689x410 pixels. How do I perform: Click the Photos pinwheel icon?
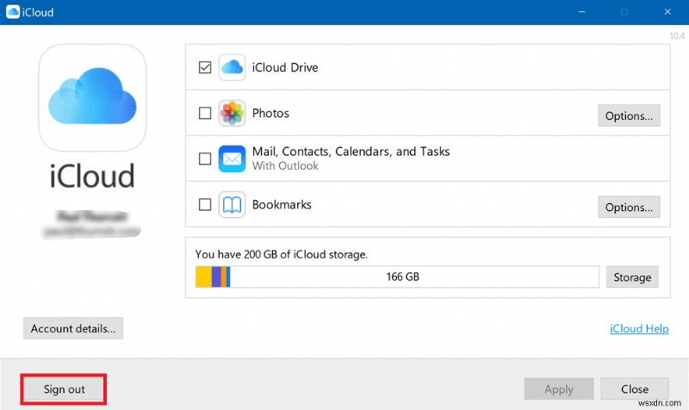[x=232, y=113]
